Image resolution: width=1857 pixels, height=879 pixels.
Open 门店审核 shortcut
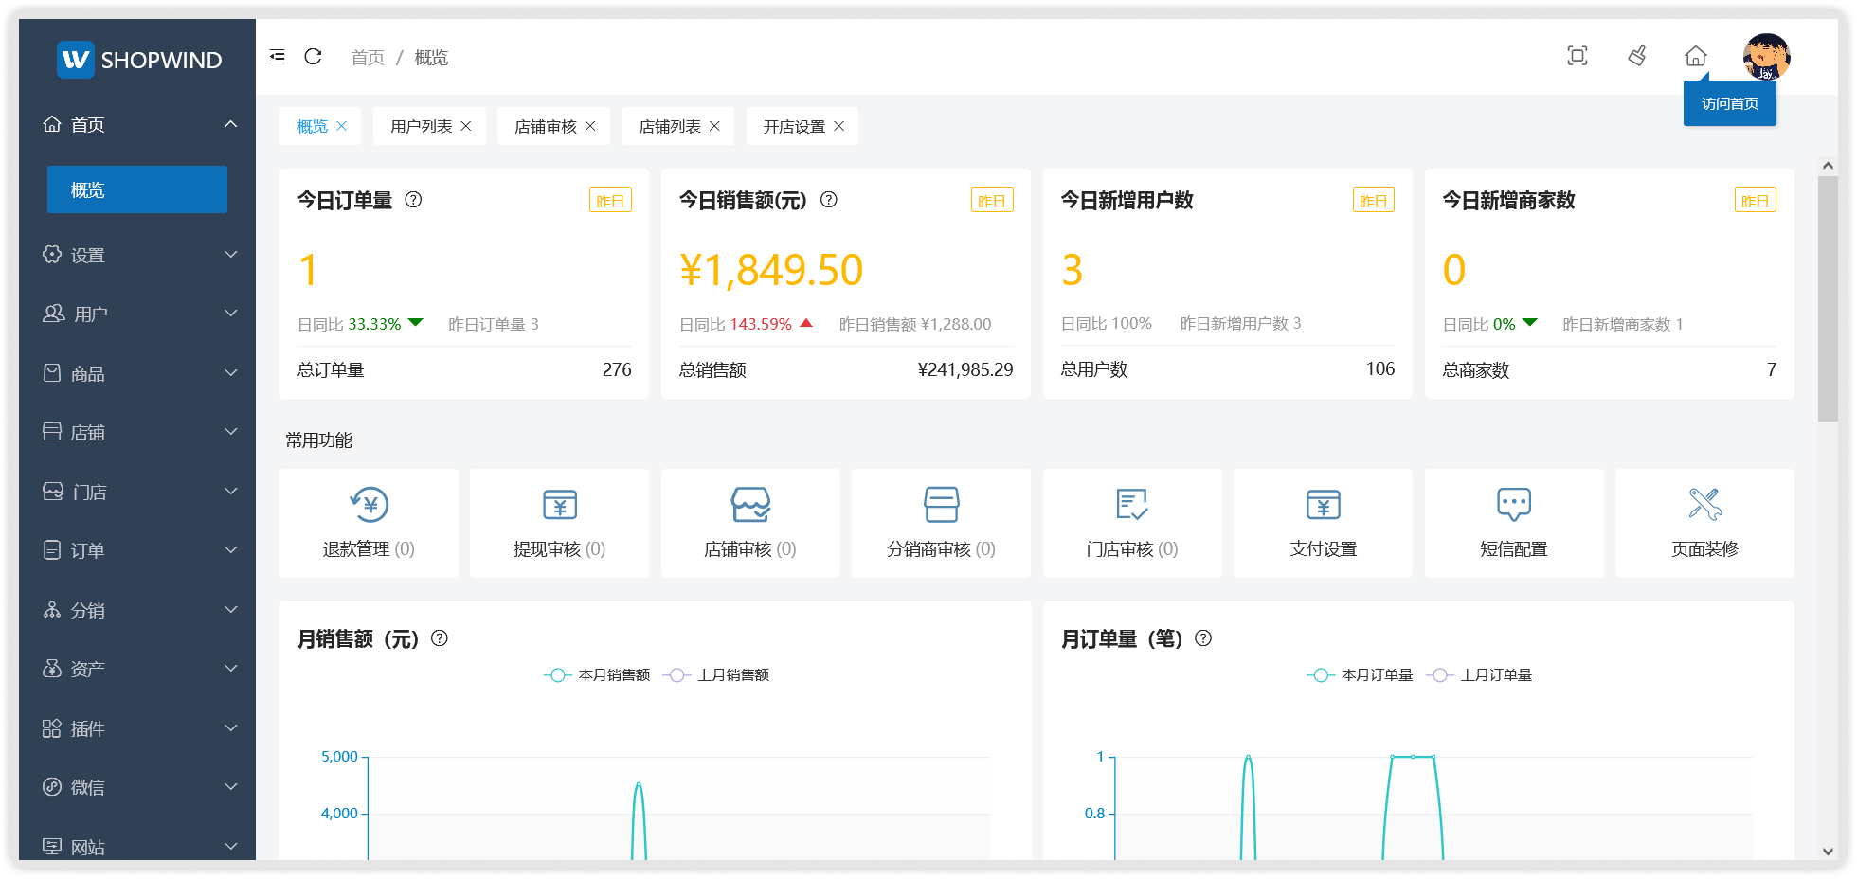click(x=1132, y=523)
